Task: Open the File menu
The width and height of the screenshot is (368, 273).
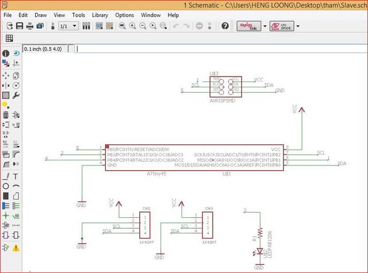Action: [x=7, y=15]
